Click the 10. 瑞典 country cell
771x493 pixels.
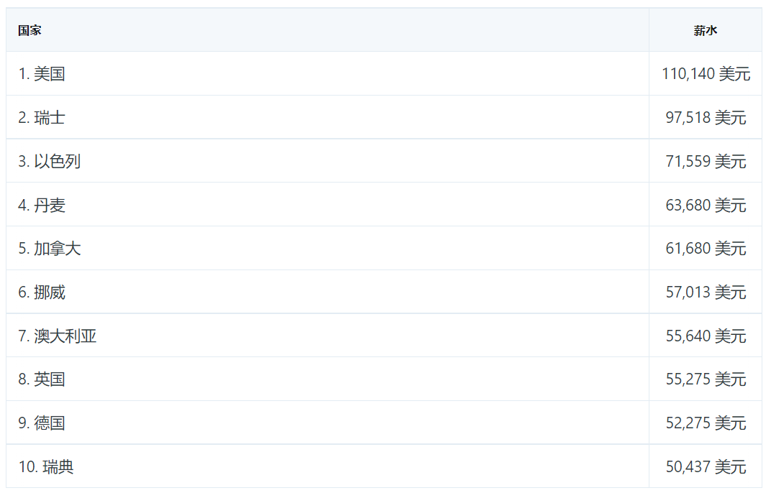[x=46, y=466]
